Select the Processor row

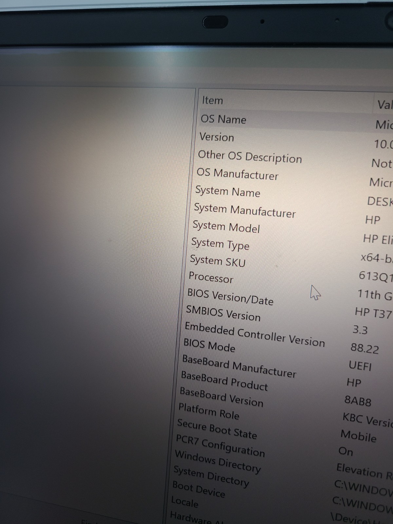(x=211, y=278)
